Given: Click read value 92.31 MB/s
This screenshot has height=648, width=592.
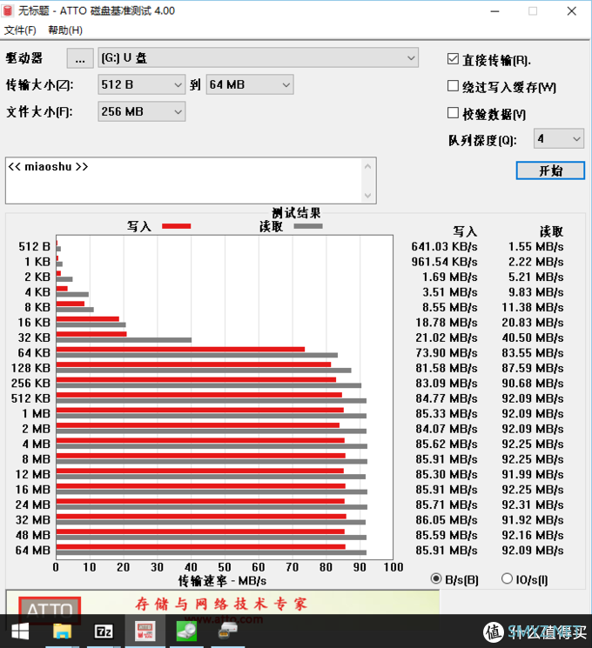Looking at the screenshot, I should [x=533, y=504].
